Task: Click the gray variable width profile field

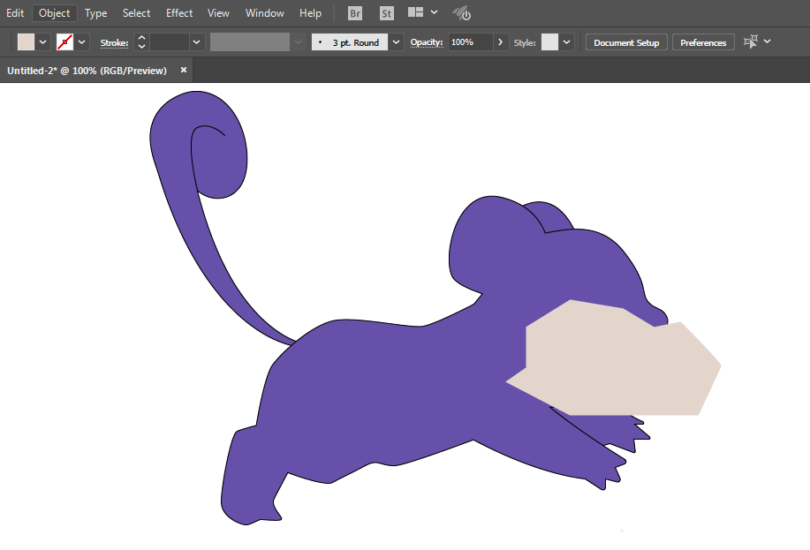Action: coord(250,41)
